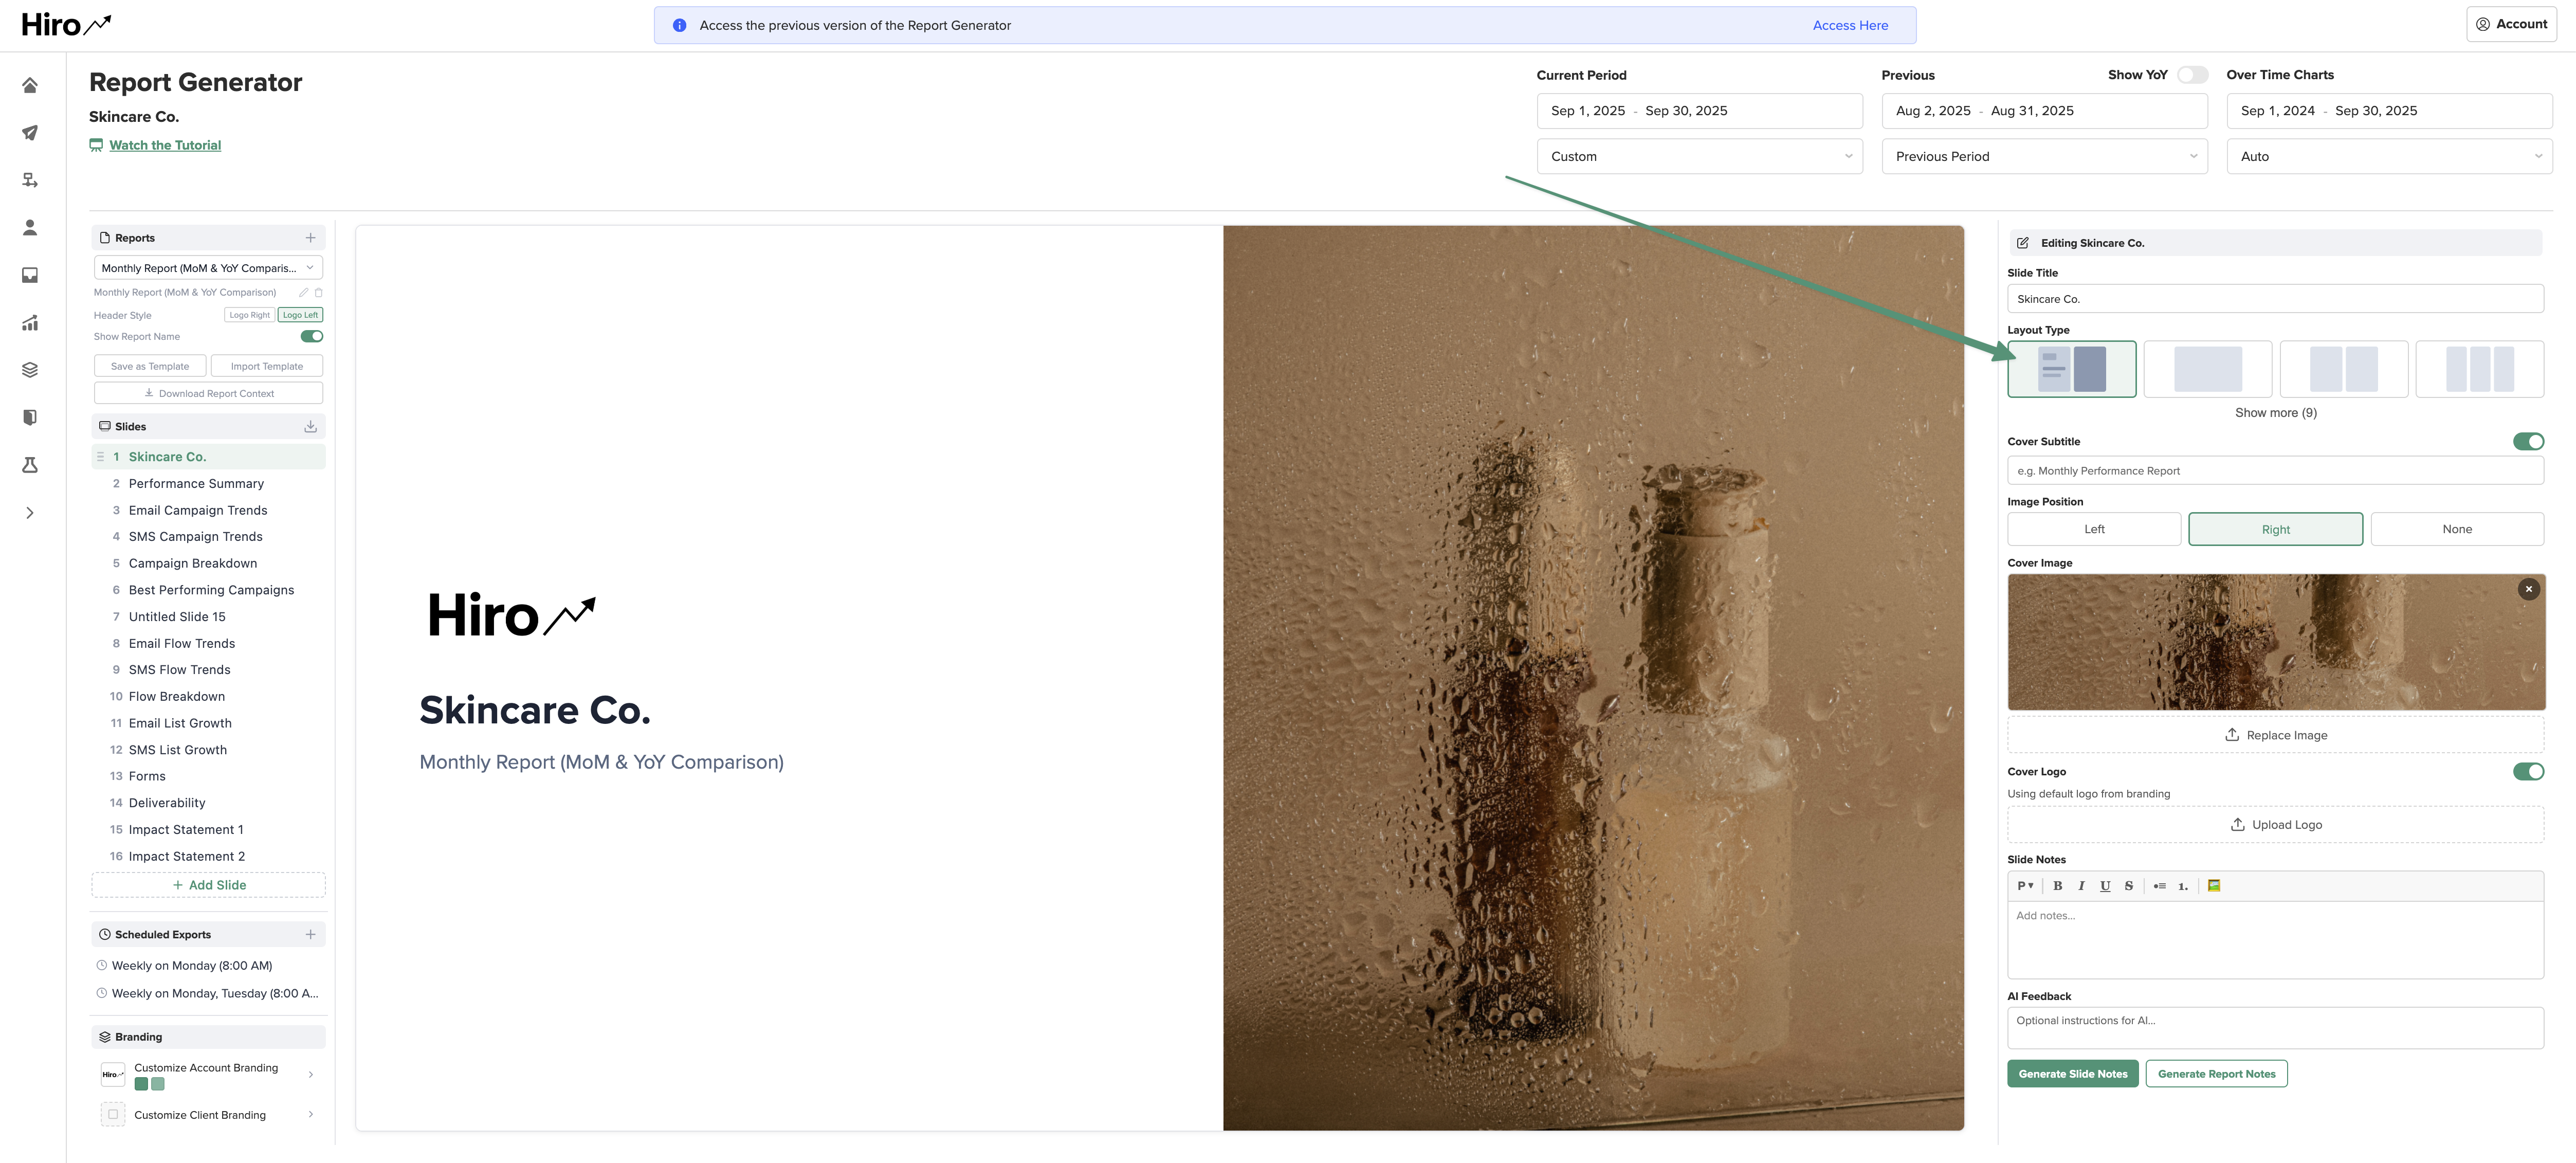Select the Email Campaign Trends slide
Screen dimensions: 2576x1163
coord(208,510)
